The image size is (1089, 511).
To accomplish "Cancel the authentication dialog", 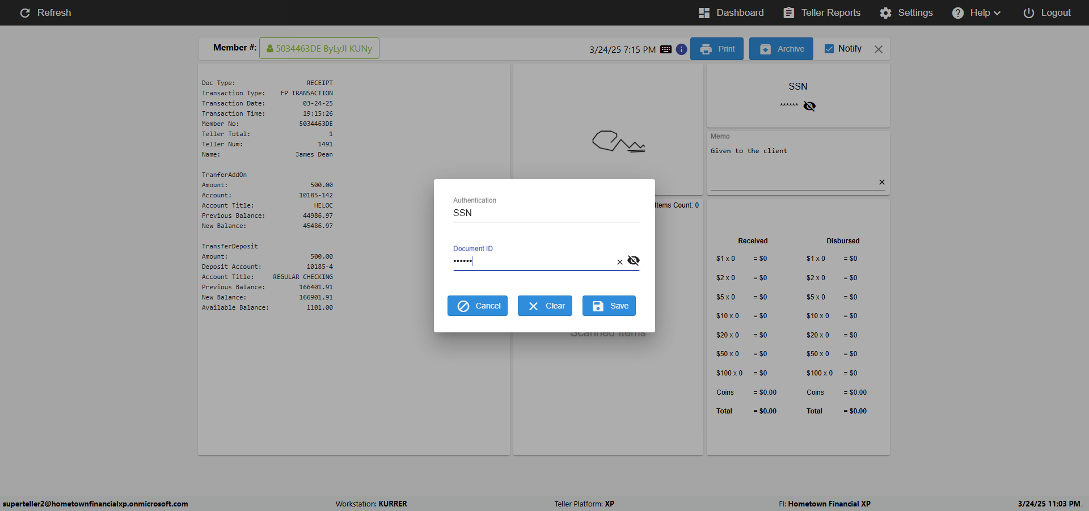I will click(478, 306).
